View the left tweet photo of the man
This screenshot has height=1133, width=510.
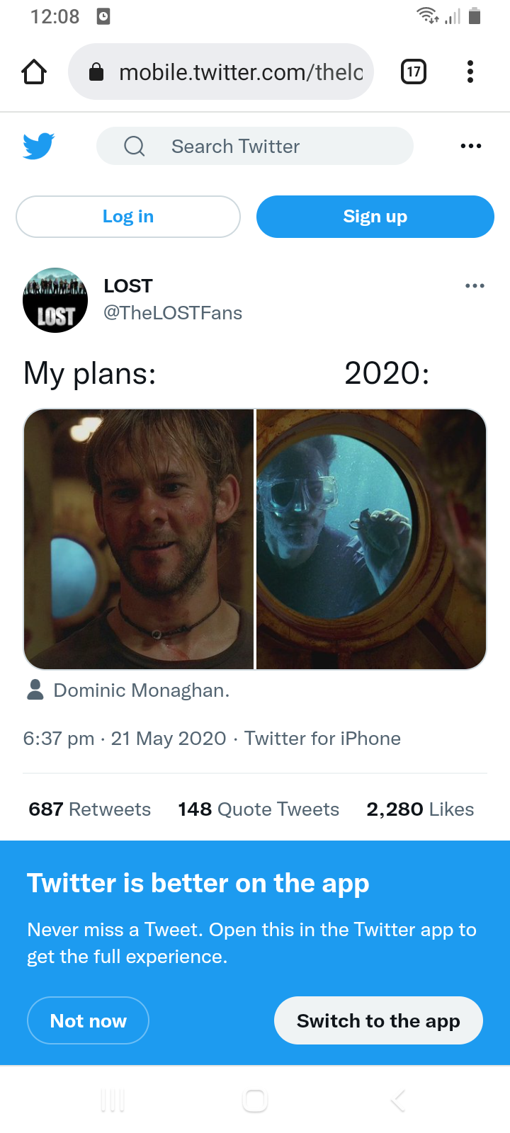coord(139,539)
